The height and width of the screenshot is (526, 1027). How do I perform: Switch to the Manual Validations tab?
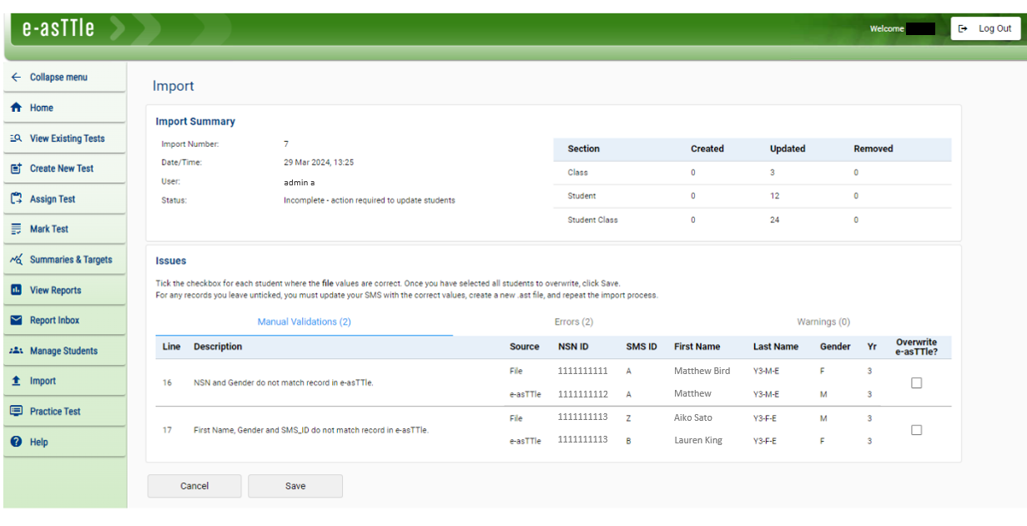(304, 321)
